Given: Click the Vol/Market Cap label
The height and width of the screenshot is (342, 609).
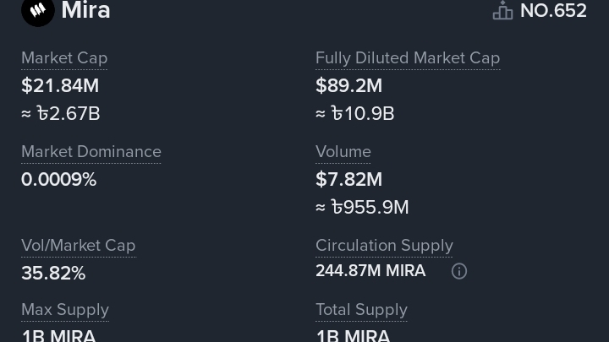Looking at the screenshot, I should coord(79,246).
